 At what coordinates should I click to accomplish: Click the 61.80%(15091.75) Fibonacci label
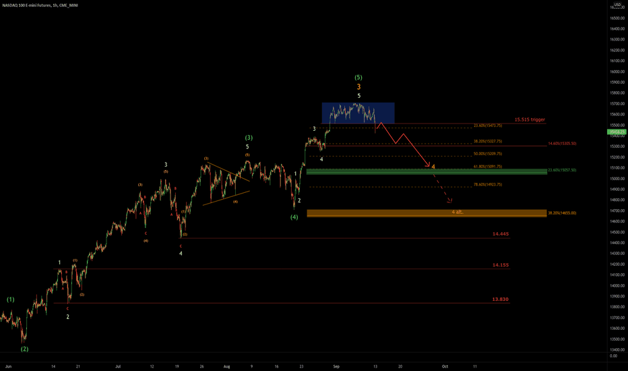point(488,167)
